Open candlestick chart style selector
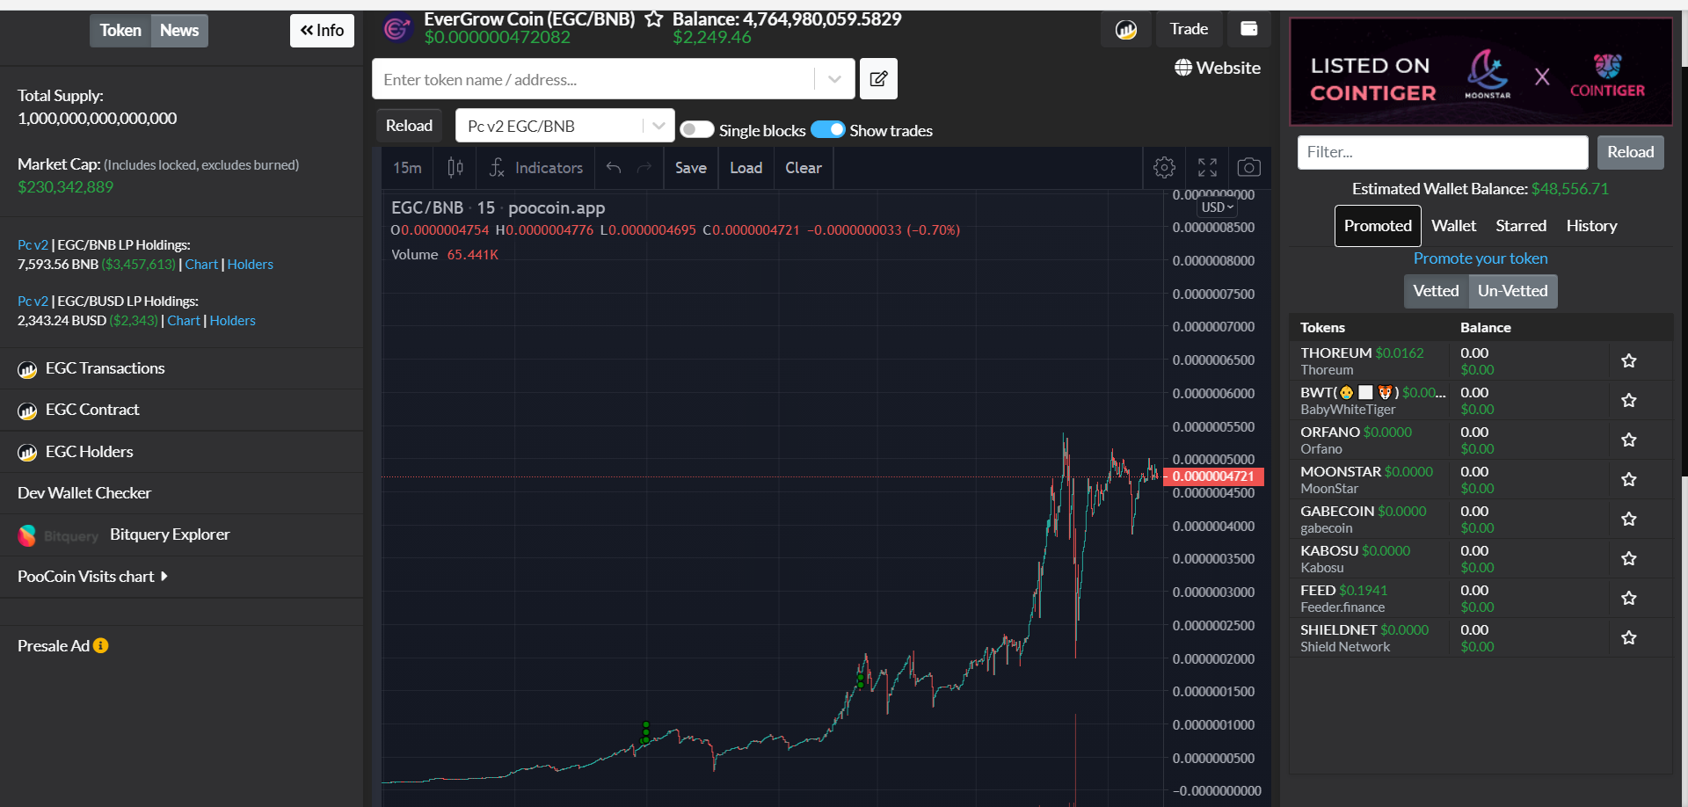Screen dimensions: 1688x807 [455, 167]
